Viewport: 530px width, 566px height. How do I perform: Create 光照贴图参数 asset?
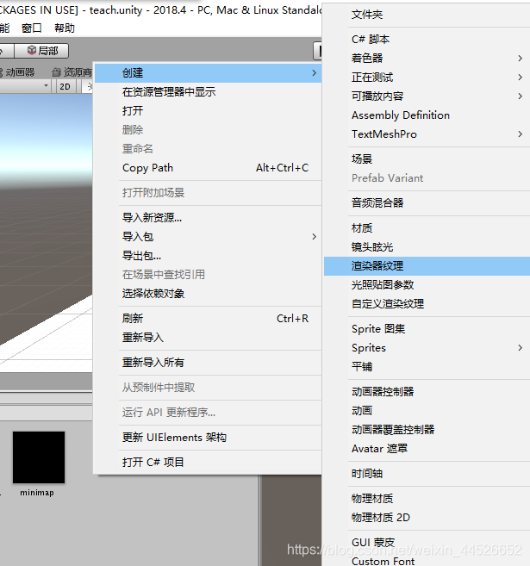[x=427, y=285]
